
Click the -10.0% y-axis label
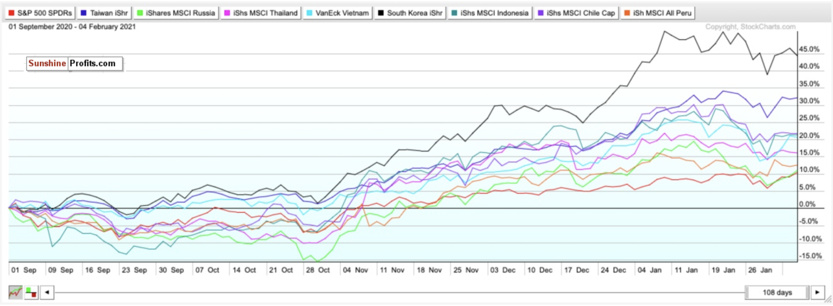click(811, 239)
